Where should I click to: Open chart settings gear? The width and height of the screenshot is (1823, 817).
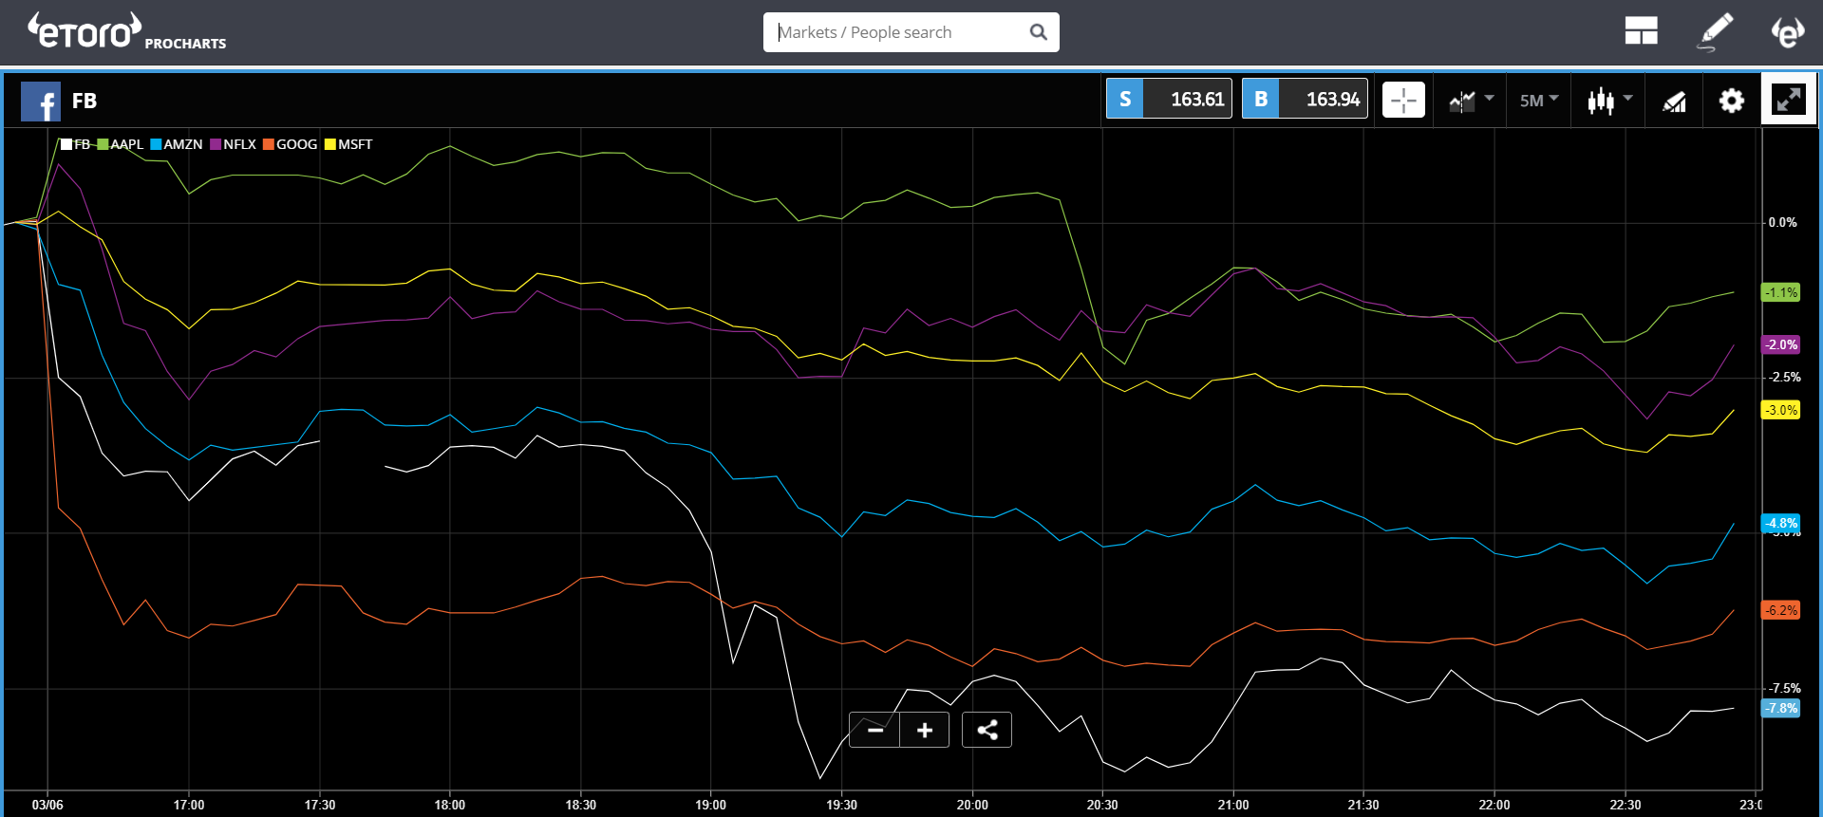coord(1731,100)
